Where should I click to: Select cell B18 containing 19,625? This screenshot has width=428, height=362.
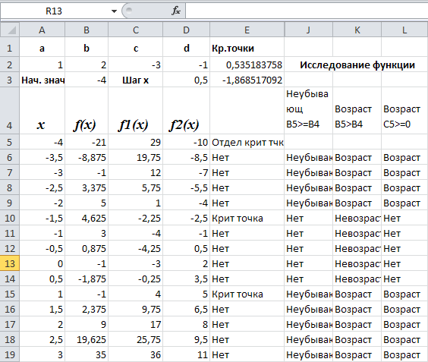(x=87, y=340)
